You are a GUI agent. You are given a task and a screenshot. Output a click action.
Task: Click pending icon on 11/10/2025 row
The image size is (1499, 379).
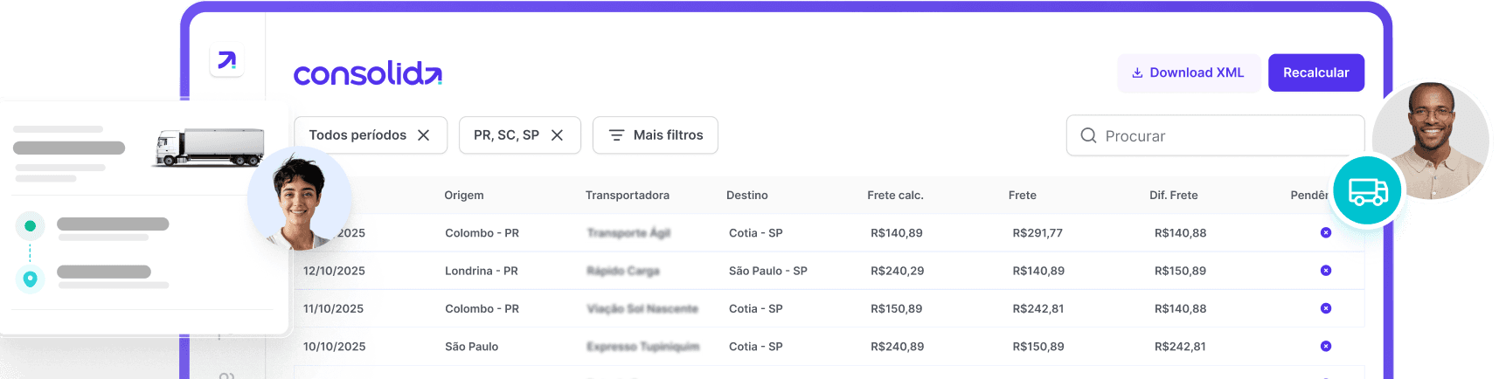pos(1326,308)
